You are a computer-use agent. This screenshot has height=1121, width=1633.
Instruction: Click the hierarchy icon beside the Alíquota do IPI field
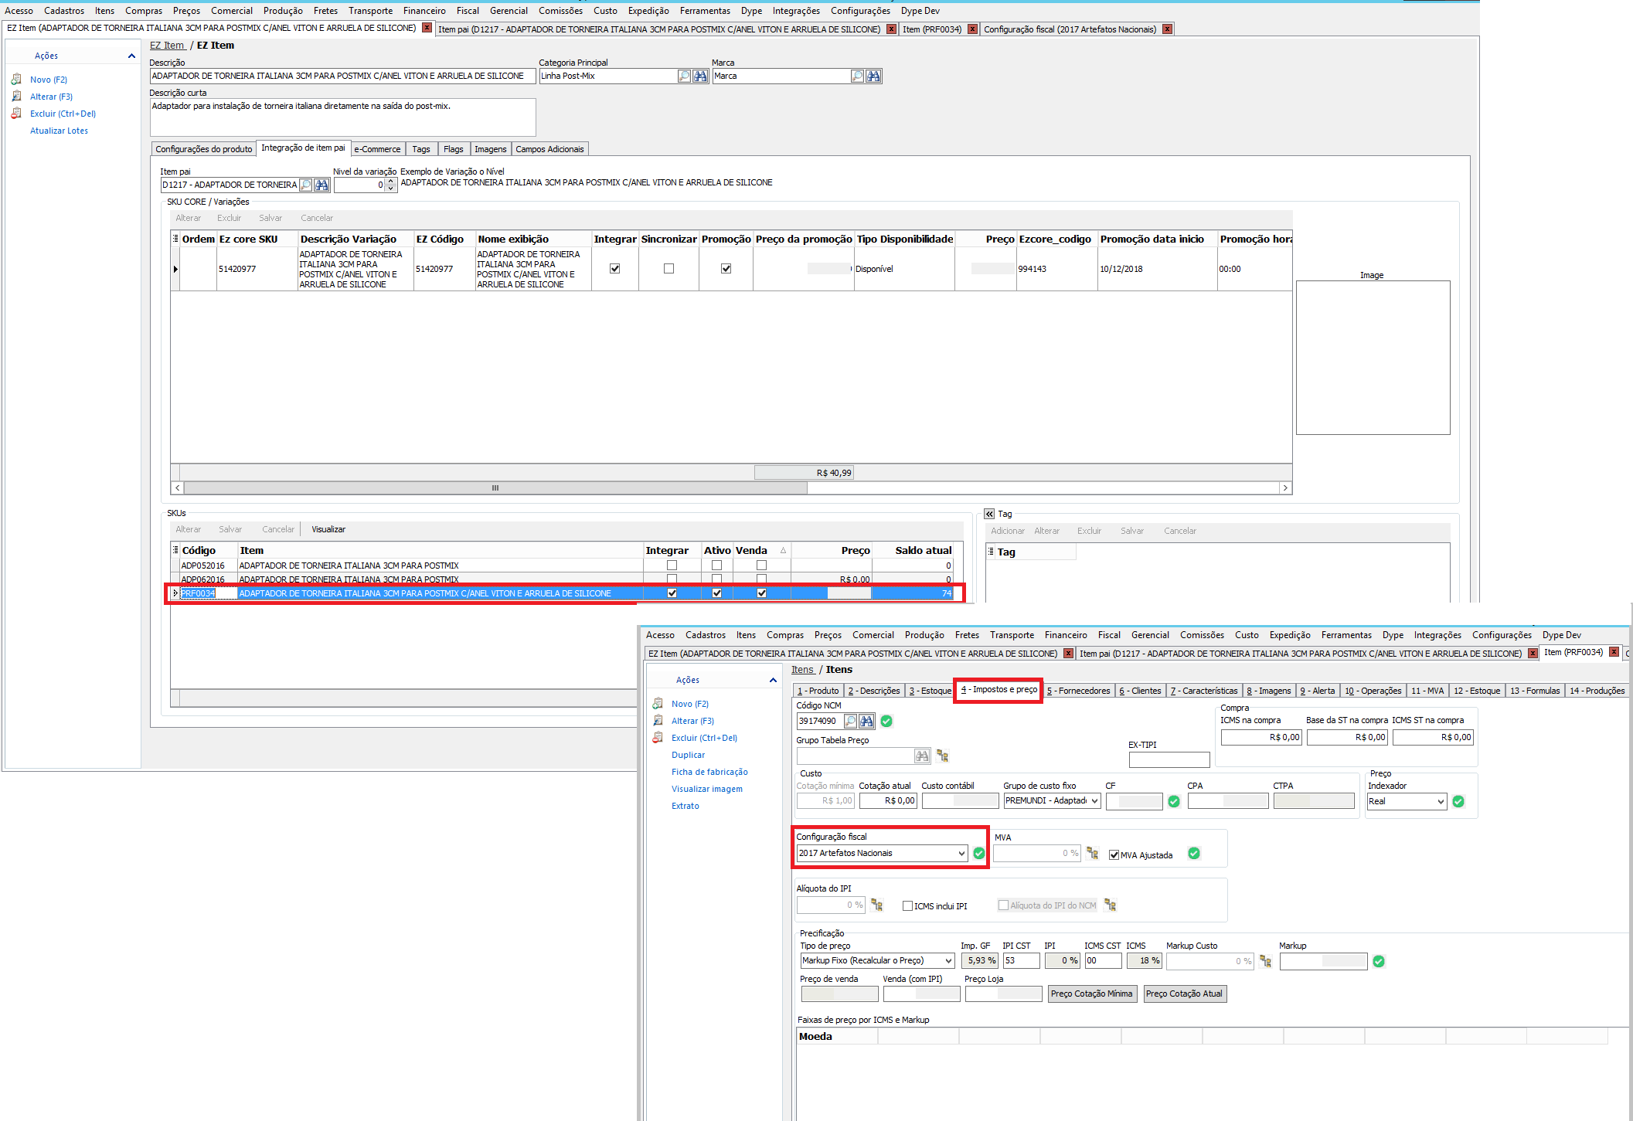pyautogui.click(x=876, y=905)
